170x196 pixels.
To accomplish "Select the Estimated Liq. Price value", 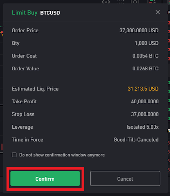I will tap(143, 89).
